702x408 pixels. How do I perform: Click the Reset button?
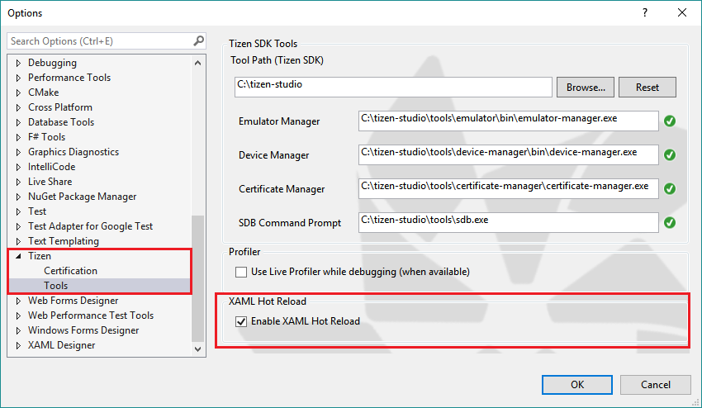[647, 87]
